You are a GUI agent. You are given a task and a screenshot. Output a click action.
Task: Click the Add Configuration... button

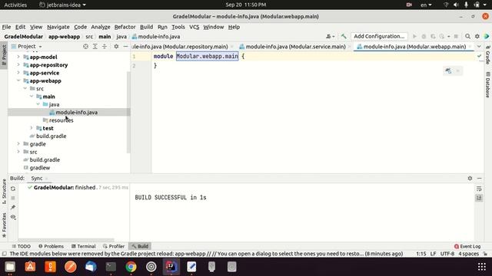[379, 36]
